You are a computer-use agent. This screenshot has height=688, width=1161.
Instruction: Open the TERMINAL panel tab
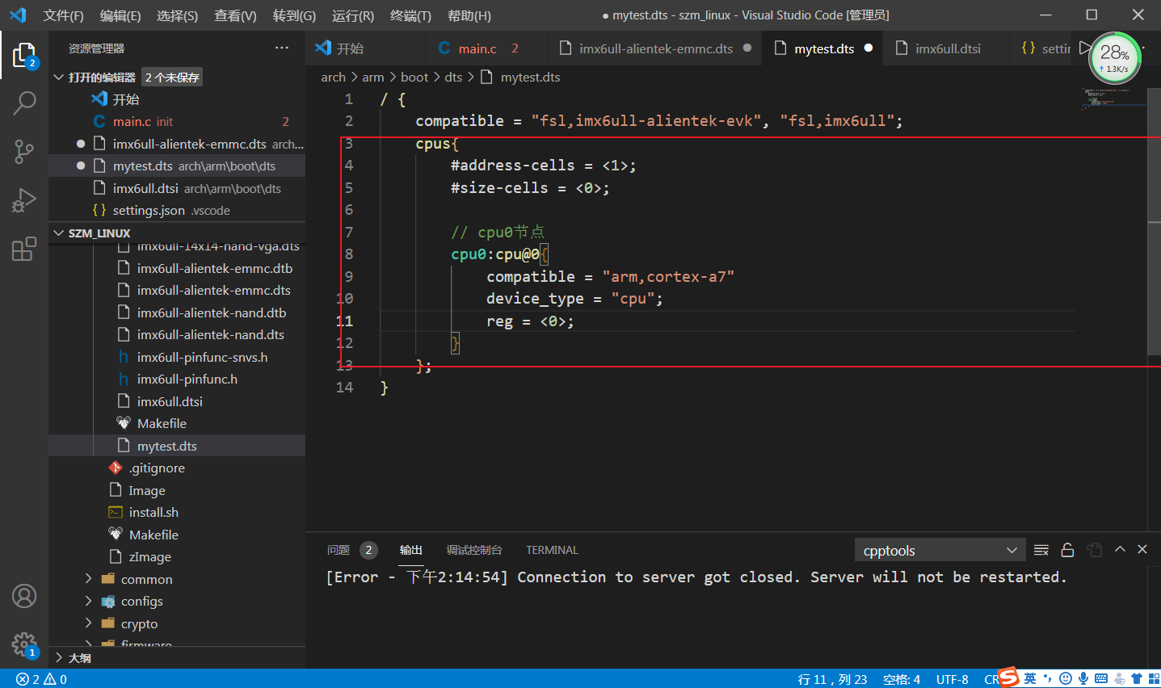[x=552, y=550]
